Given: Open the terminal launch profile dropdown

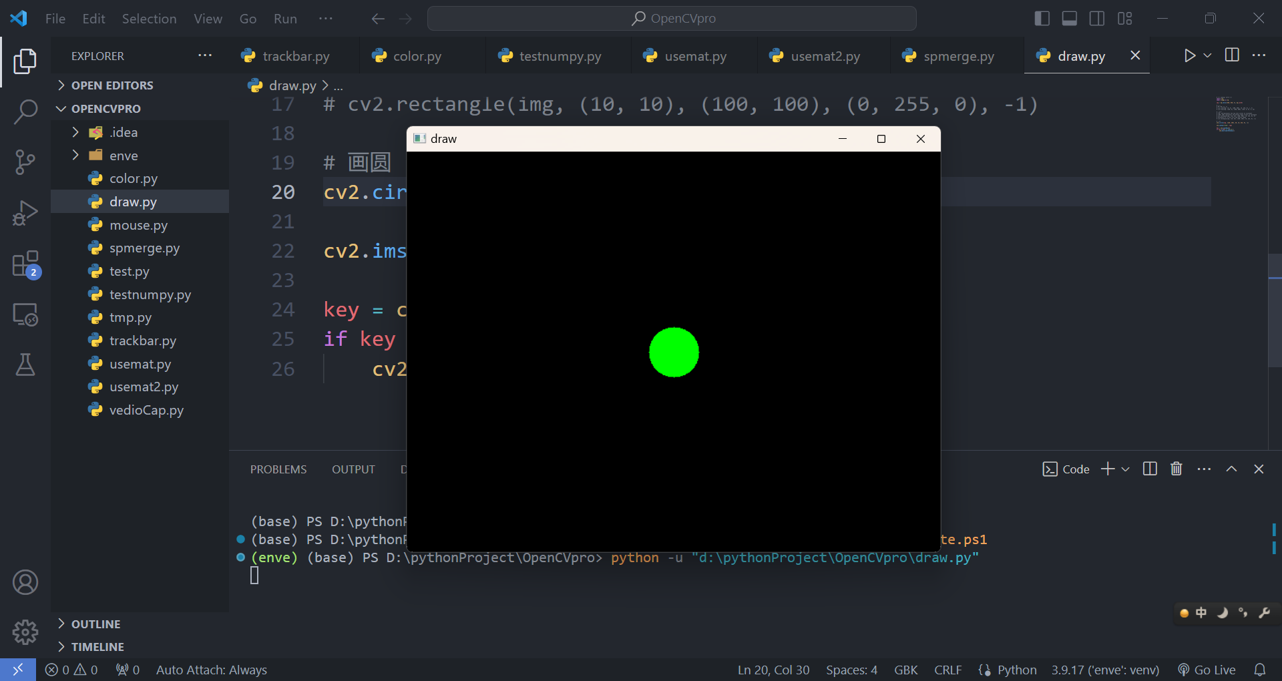Looking at the screenshot, I should (1126, 469).
